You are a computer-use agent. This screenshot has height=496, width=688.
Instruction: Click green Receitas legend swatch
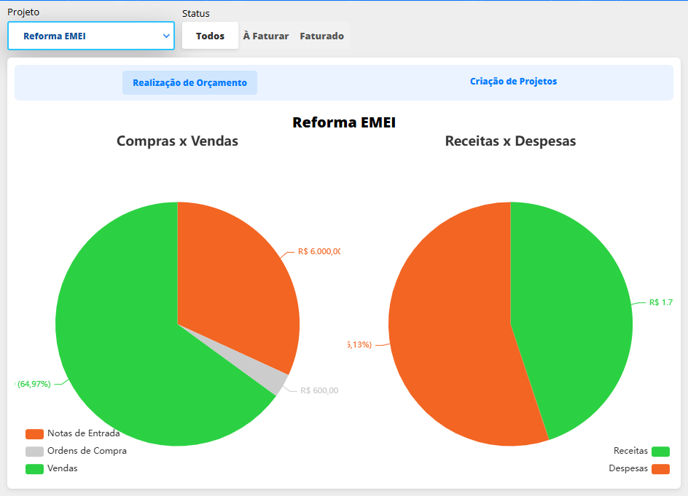[660, 452]
